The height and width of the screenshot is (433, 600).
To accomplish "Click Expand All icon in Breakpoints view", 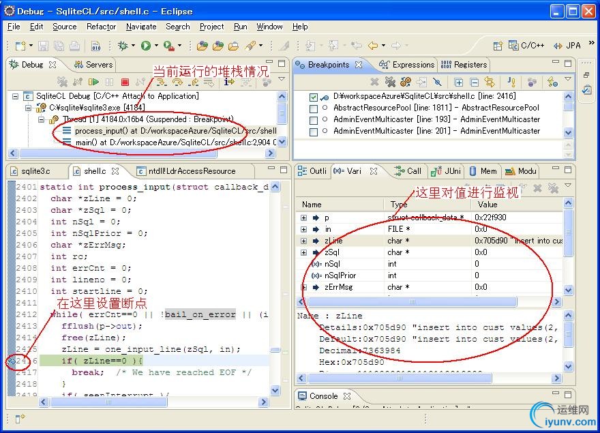I will 459,82.
